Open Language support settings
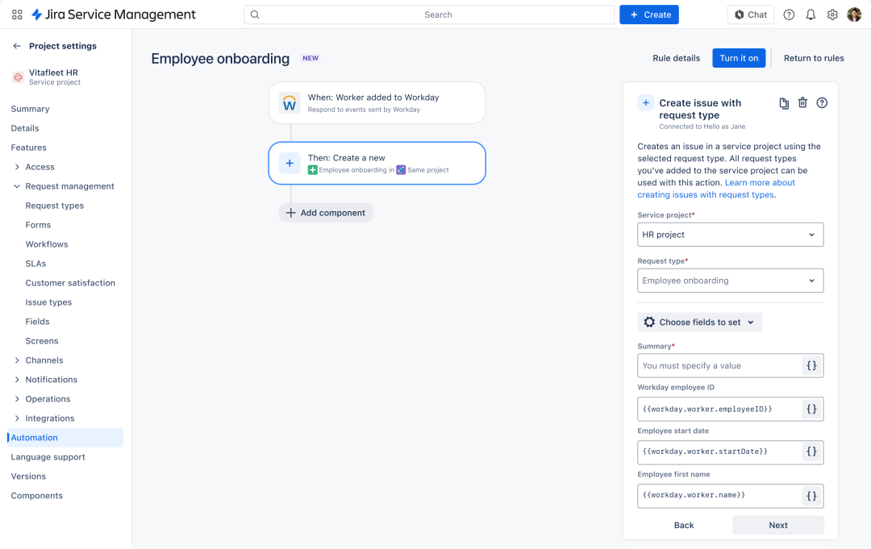Viewport: 871px width, 549px height. (48, 457)
